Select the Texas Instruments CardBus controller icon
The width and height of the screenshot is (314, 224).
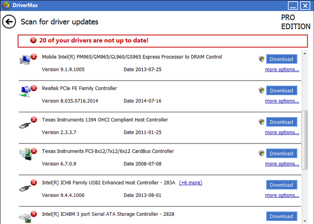(x=25, y=154)
